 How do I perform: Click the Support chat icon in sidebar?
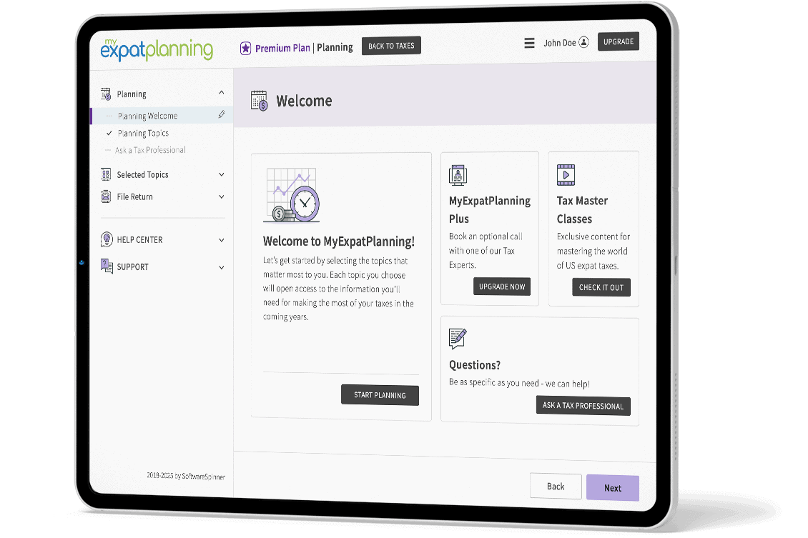107,266
